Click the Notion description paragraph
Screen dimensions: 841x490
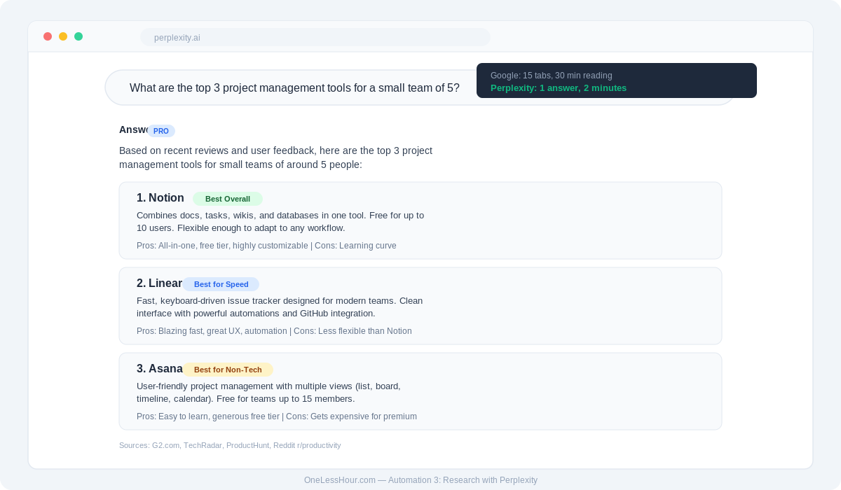[280, 222]
